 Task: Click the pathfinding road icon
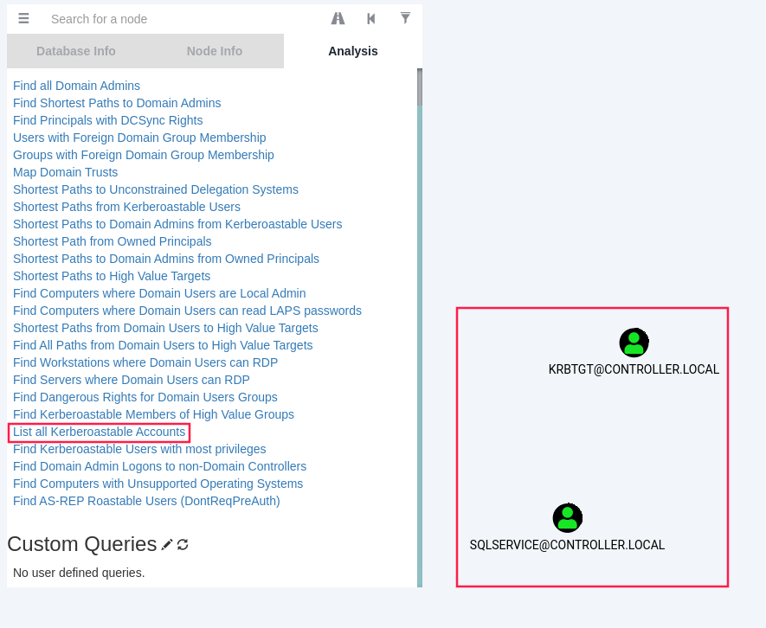click(338, 18)
